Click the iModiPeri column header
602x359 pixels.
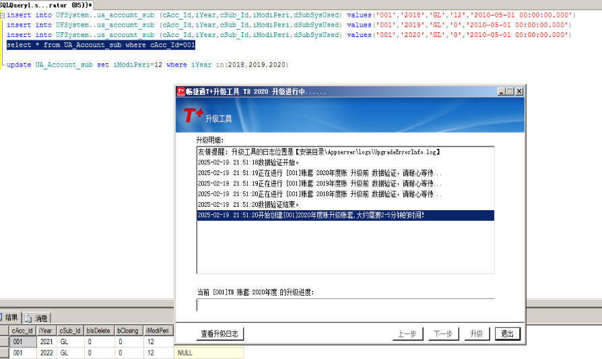tap(158, 331)
